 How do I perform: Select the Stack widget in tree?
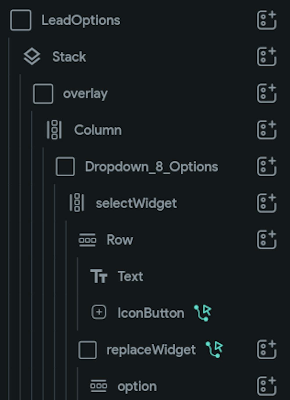tap(69, 57)
